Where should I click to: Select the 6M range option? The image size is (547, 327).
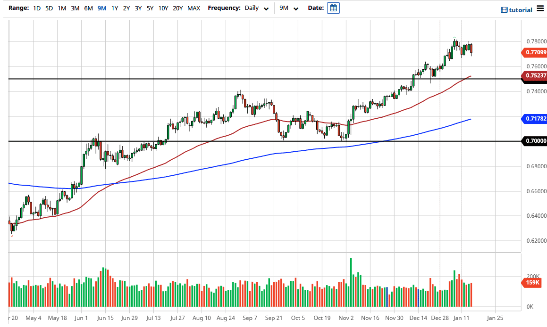[88, 8]
